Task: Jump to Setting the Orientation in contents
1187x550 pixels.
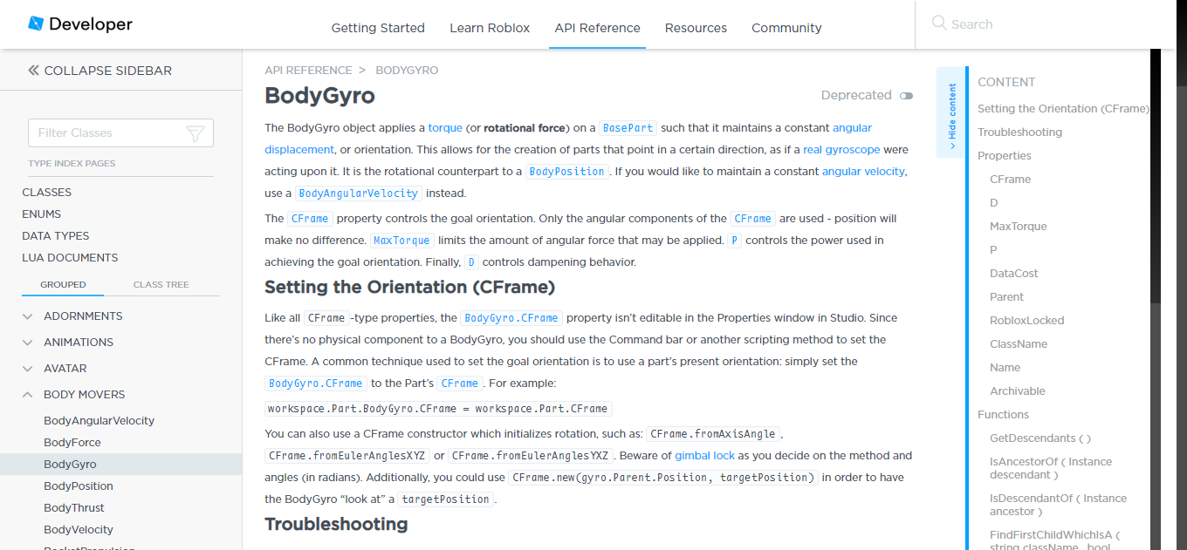Action: (1063, 109)
